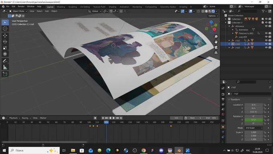The height and width of the screenshot is (154, 273).
Task: Switch to Animation workspace tab
Action: 124,7
